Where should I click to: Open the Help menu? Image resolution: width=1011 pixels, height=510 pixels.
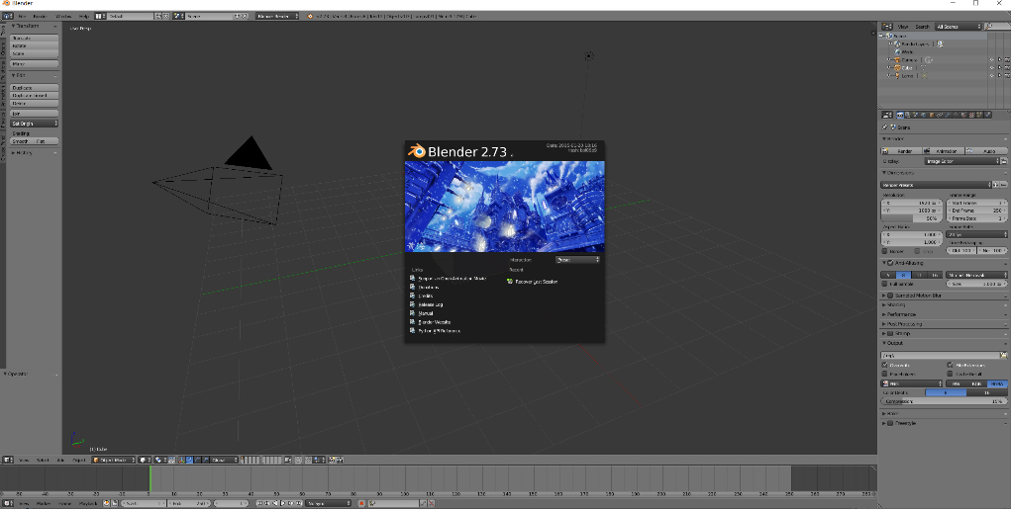tap(84, 16)
